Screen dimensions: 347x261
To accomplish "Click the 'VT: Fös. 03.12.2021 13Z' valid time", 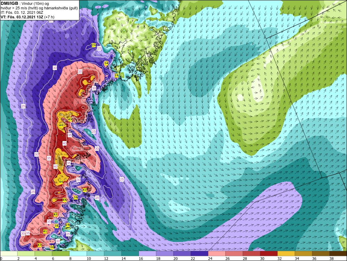I will (x=22, y=17).
